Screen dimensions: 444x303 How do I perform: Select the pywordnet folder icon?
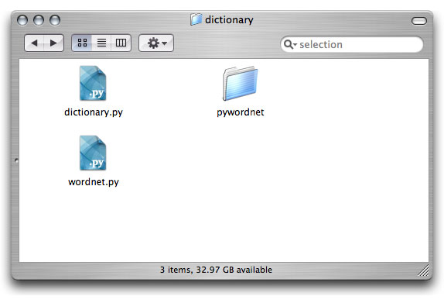[240, 84]
